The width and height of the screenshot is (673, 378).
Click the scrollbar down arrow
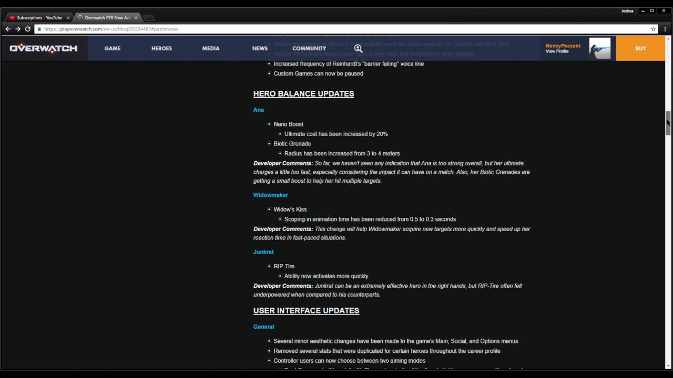[x=668, y=366]
